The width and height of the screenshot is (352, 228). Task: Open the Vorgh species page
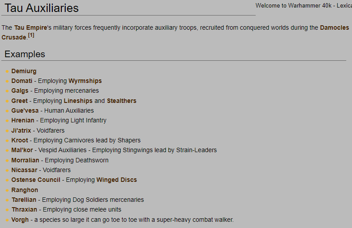click(20, 220)
